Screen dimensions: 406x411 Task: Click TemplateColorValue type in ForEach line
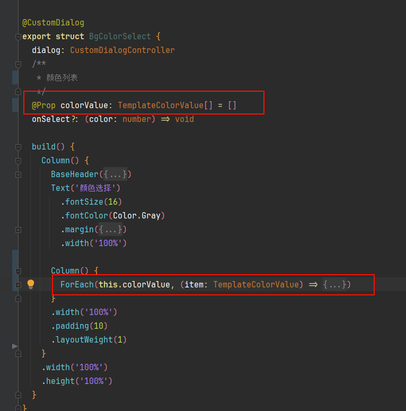click(x=256, y=285)
